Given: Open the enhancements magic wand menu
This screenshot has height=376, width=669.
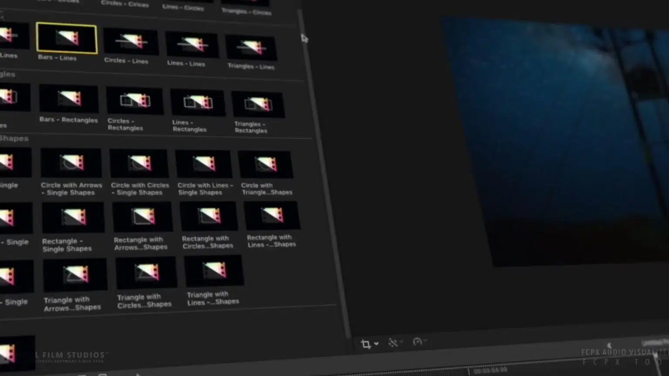Looking at the screenshot, I should 395,343.
